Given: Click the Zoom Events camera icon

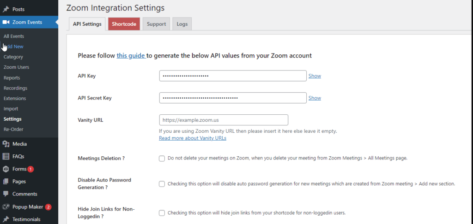Looking at the screenshot, I should [6, 22].
